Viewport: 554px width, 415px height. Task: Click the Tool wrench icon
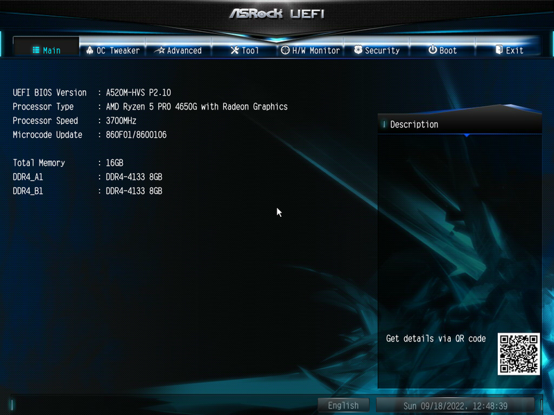click(x=234, y=50)
